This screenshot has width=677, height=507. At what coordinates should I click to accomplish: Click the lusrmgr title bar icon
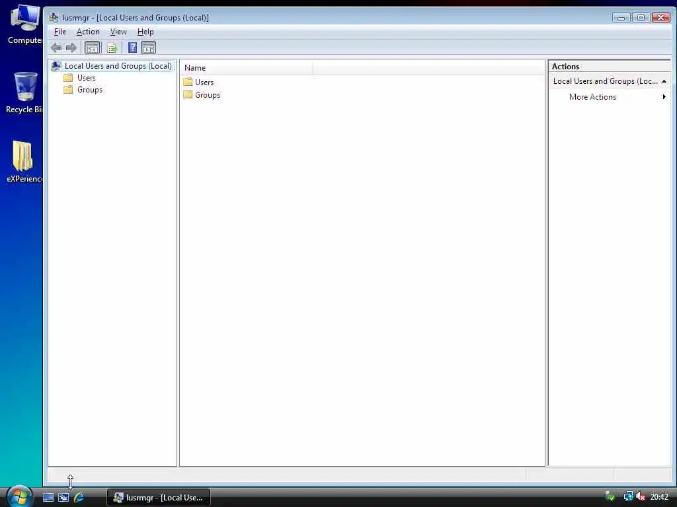click(x=54, y=17)
